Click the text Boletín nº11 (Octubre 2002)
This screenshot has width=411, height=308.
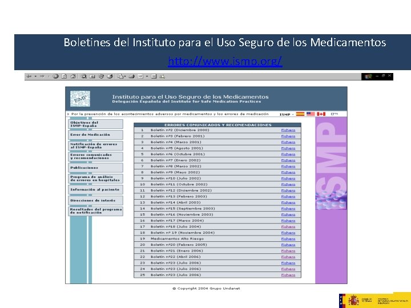tap(179, 184)
